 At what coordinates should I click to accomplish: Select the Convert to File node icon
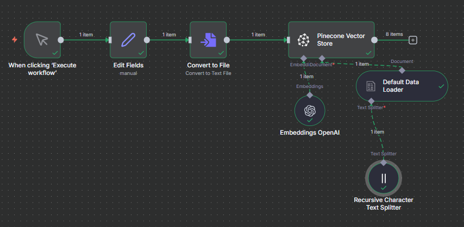click(208, 40)
